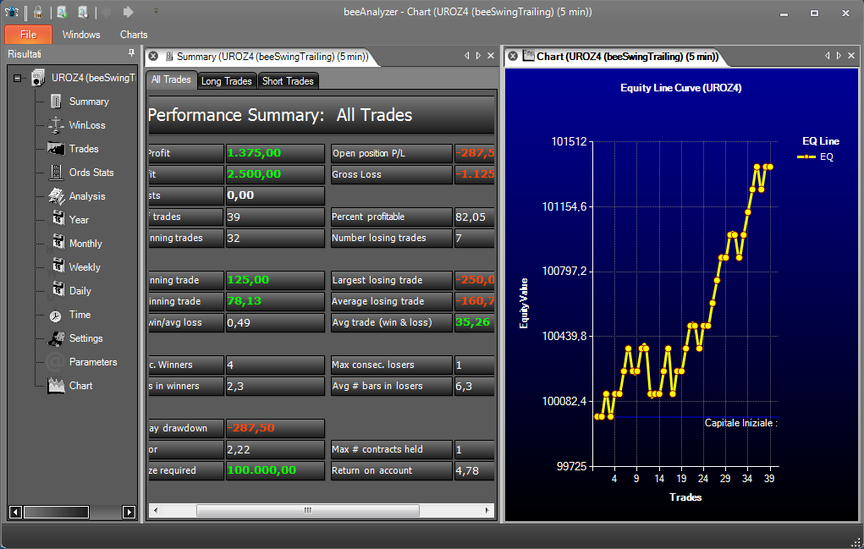Screen dimensions: 864x549
Task: Open the Ords Stats icon
Action: click(56, 173)
